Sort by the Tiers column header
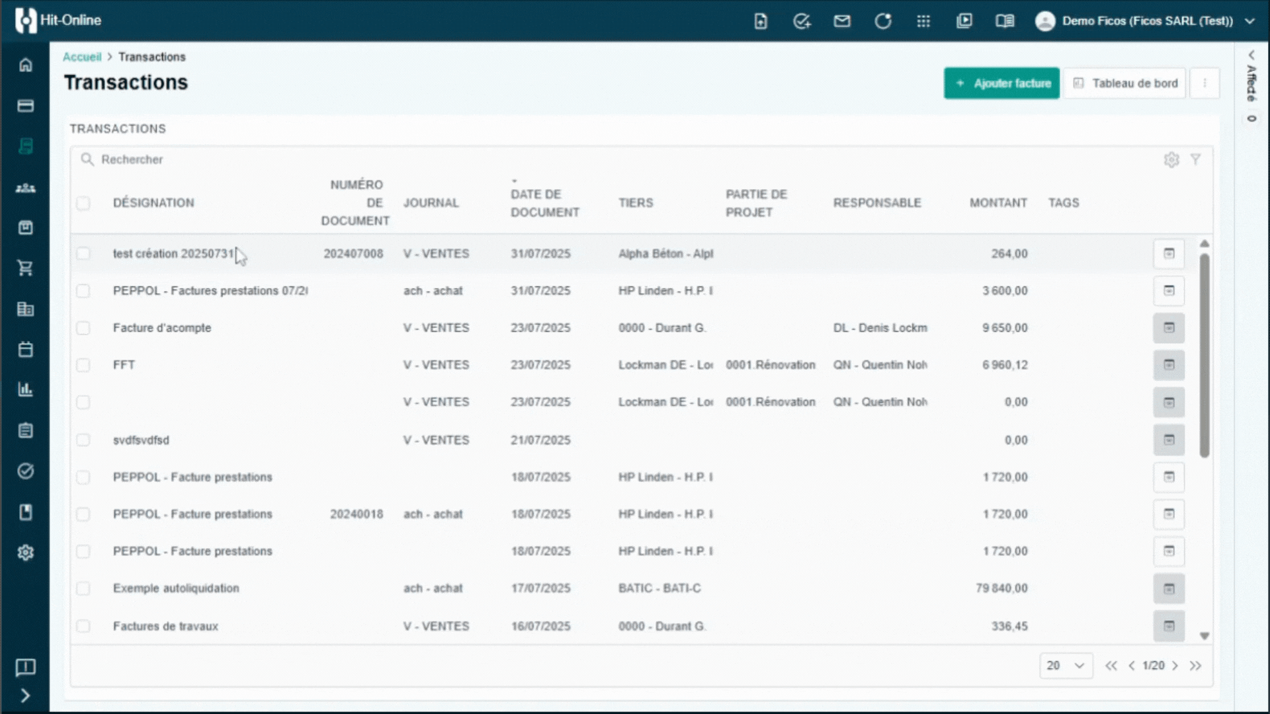The image size is (1270, 714). click(636, 203)
